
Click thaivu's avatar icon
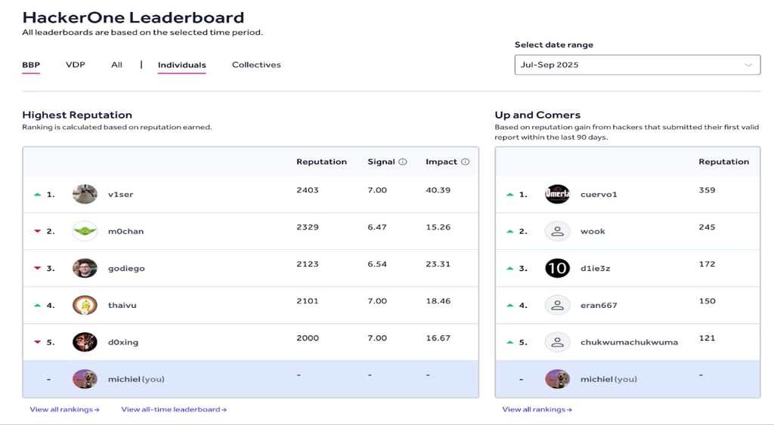click(x=85, y=305)
